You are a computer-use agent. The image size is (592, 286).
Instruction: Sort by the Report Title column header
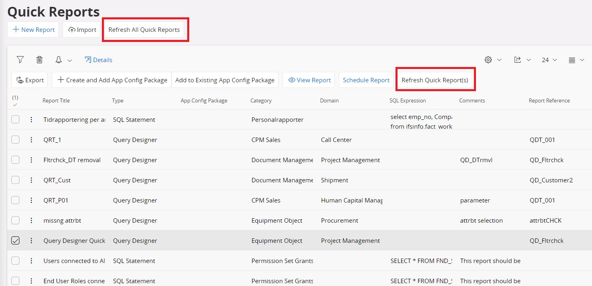click(x=56, y=100)
